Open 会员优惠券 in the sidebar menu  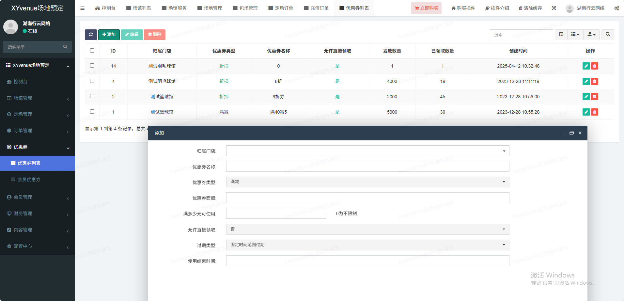pos(29,180)
